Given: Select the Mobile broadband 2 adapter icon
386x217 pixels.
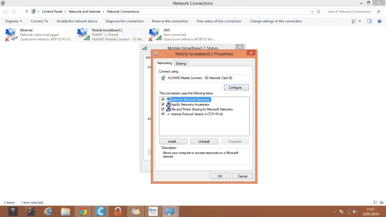Looking at the screenshot, I should coord(83,34).
